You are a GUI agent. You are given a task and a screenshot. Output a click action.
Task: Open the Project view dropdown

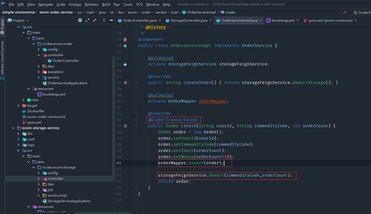(x=18, y=20)
